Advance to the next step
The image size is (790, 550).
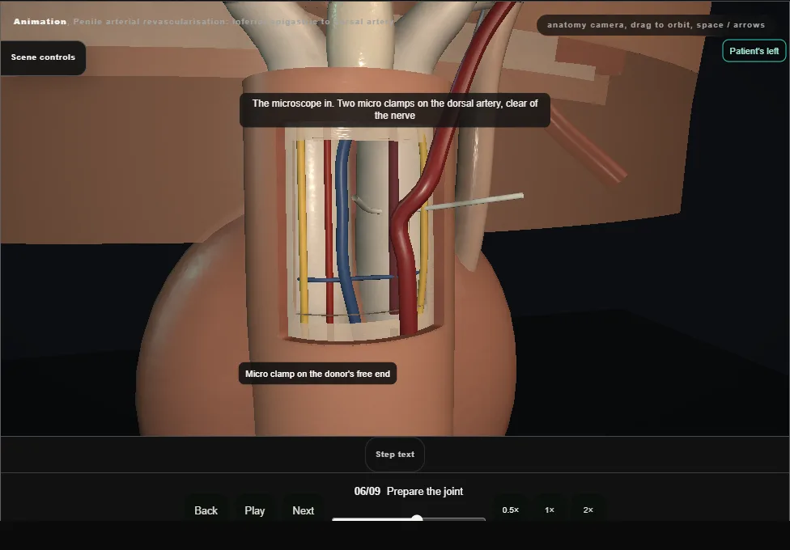tap(304, 510)
